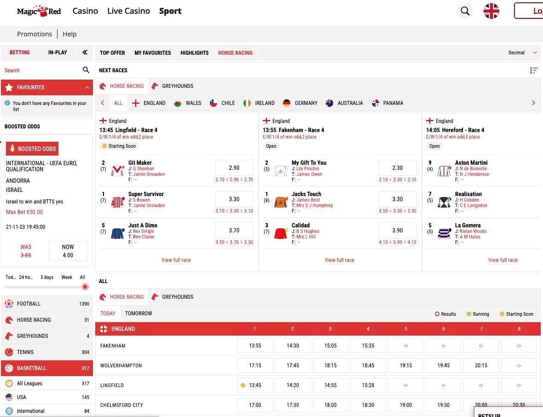Filter next races by Chile
The height and width of the screenshot is (417, 543).
222,103
